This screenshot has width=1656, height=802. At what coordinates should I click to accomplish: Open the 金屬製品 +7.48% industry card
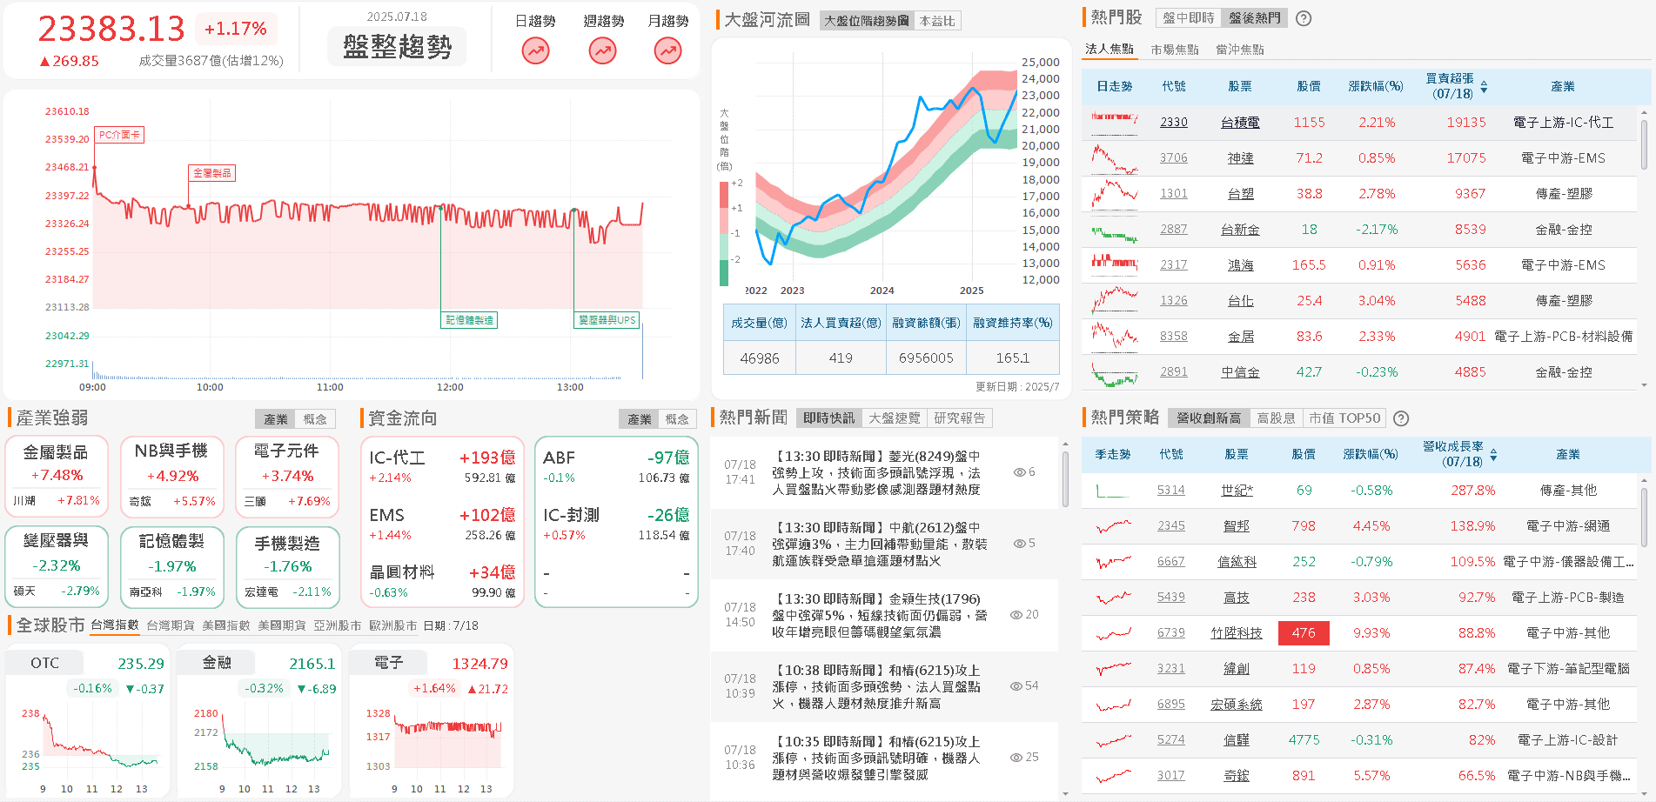pyautogui.click(x=57, y=477)
